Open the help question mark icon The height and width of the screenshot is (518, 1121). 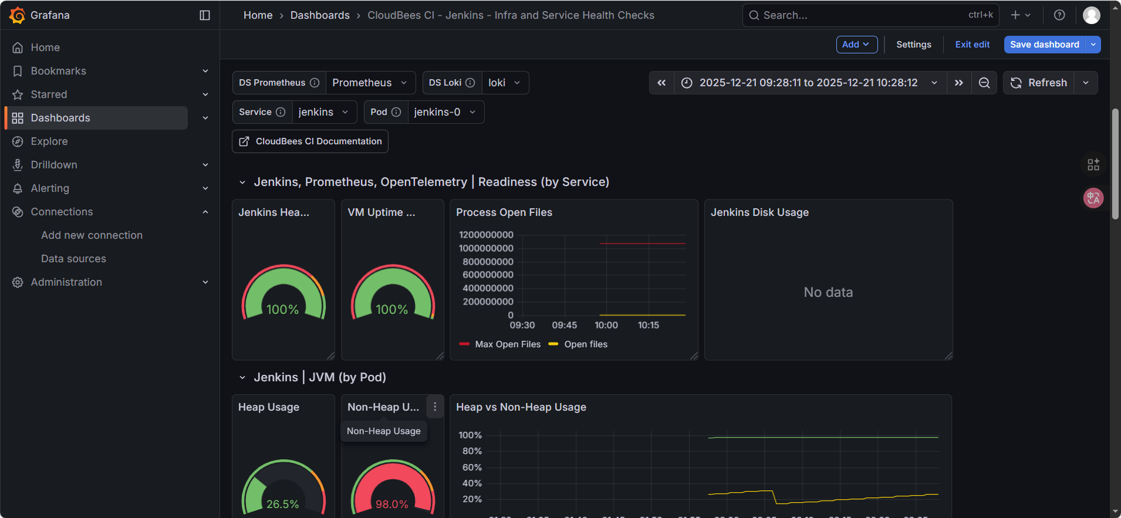click(x=1059, y=15)
